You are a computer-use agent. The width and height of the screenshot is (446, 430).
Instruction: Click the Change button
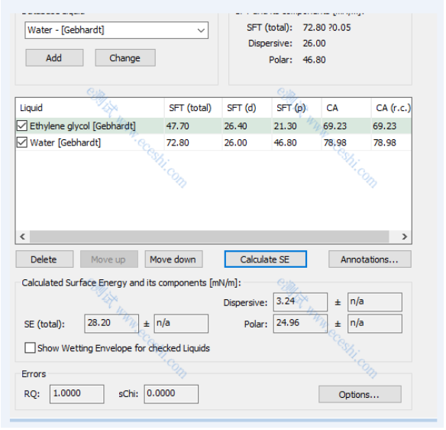point(125,58)
